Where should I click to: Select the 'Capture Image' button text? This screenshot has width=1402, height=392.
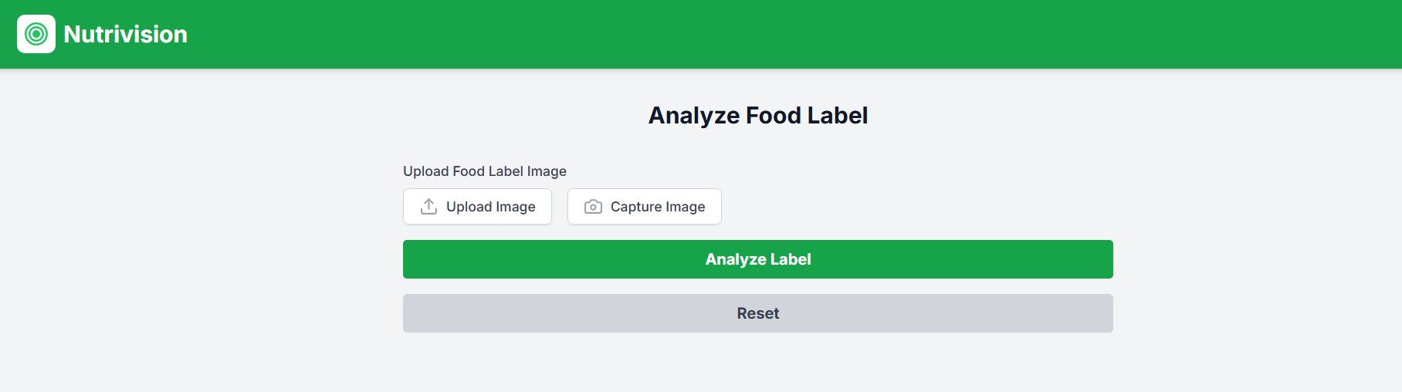tap(657, 207)
